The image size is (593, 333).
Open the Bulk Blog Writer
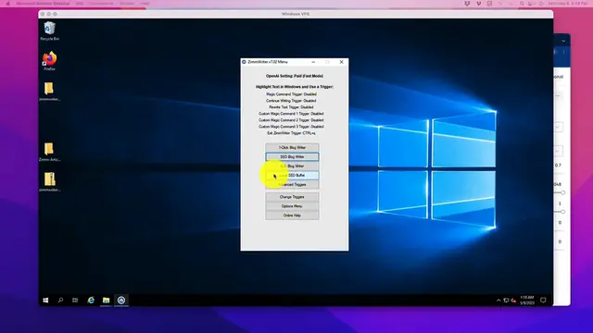click(292, 166)
